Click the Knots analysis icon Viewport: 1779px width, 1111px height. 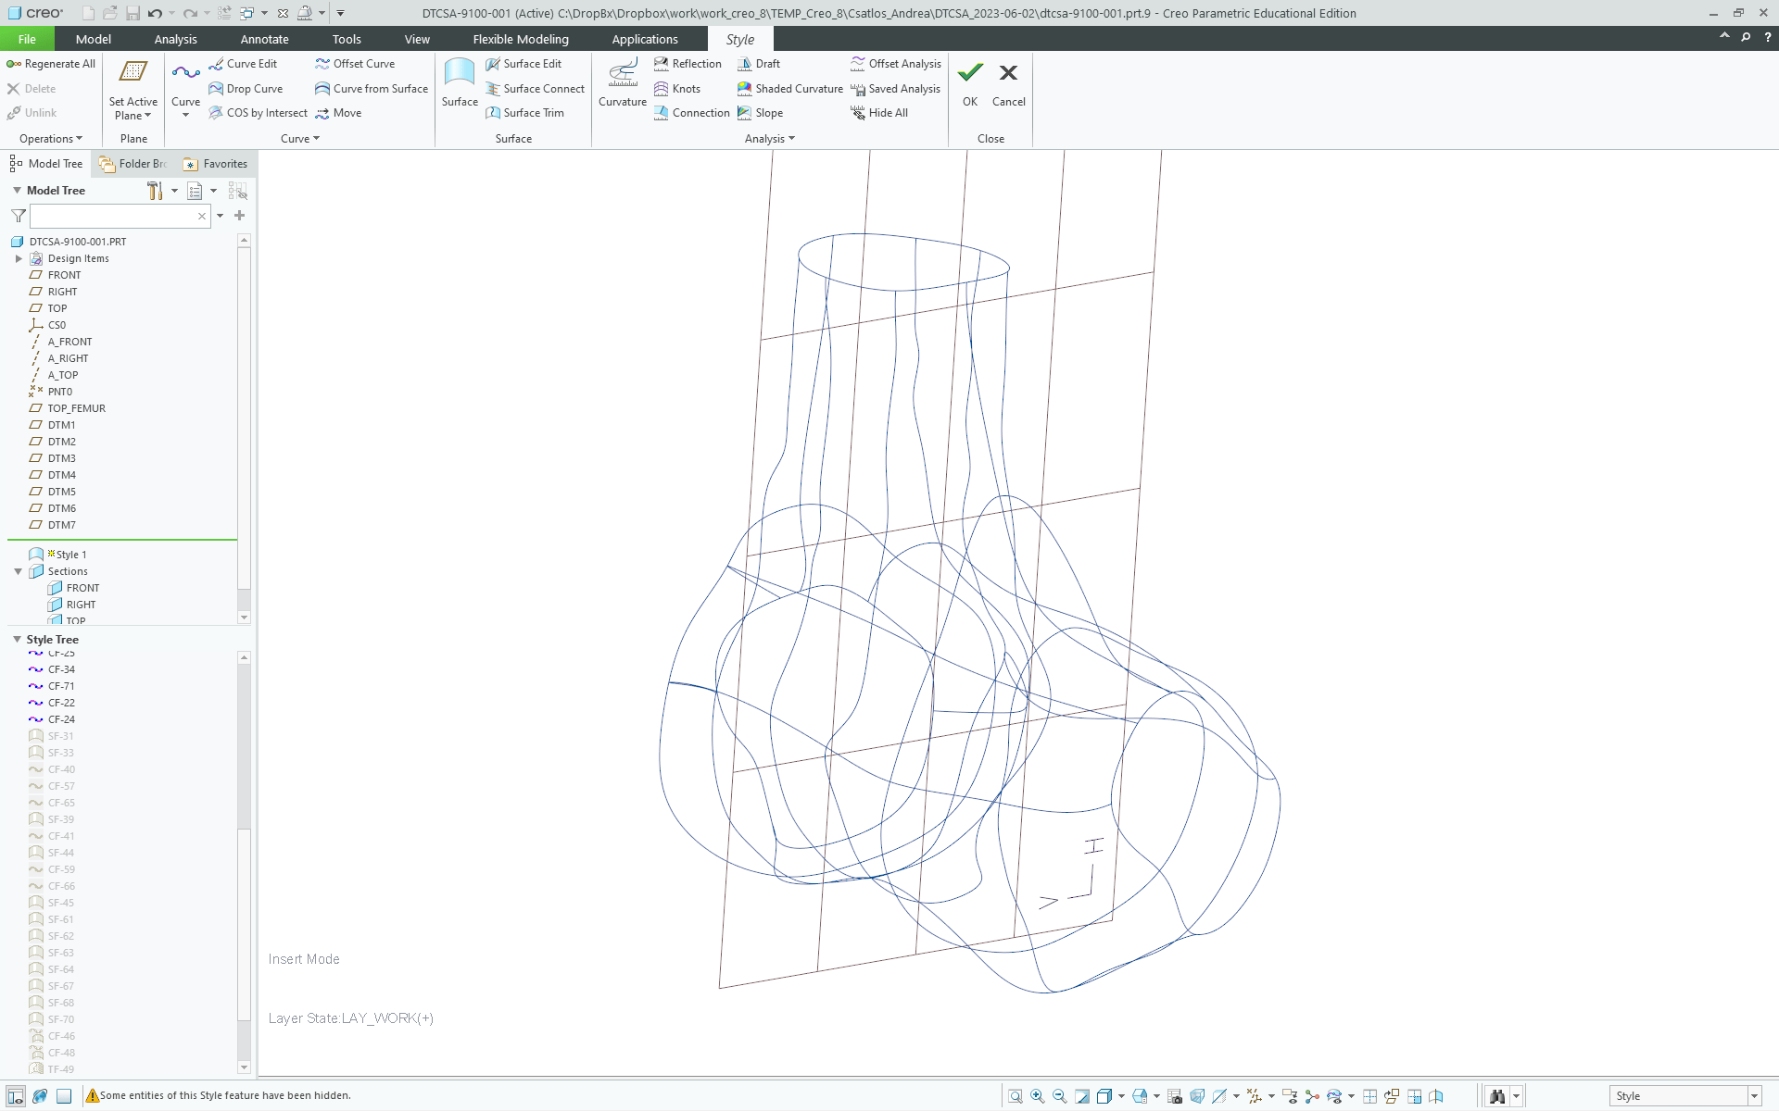pyautogui.click(x=662, y=89)
